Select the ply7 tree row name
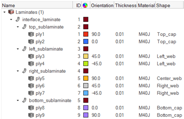Viewport: 184px width, 119px height. pyautogui.click(x=40, y=93)
